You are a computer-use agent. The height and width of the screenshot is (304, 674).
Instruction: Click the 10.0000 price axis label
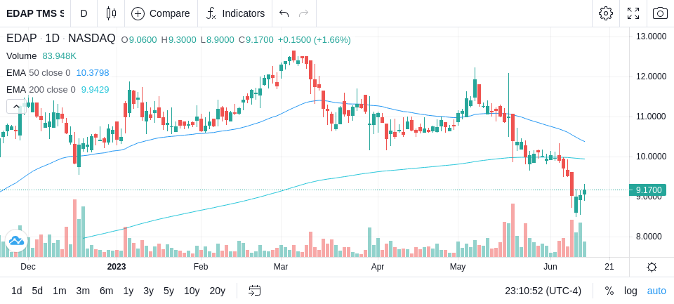652,157
